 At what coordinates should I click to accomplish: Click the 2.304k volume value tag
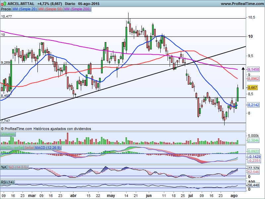(253, 140)
